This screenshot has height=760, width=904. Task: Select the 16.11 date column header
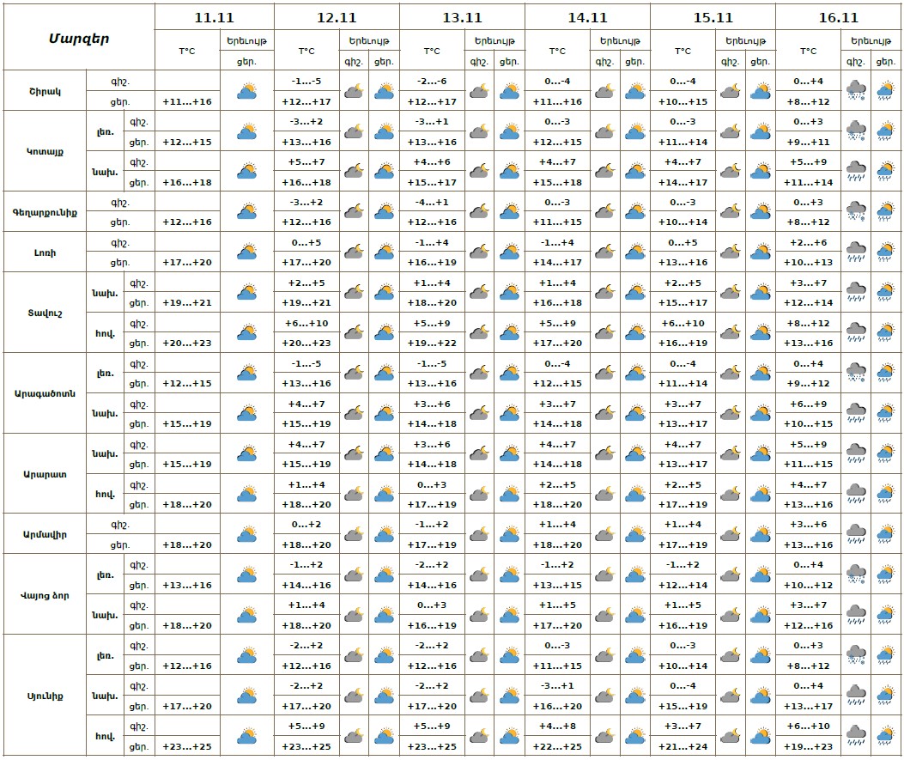click(838, 17)
